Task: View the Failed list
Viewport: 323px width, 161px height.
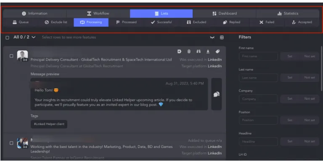Action: coord(267,22)
